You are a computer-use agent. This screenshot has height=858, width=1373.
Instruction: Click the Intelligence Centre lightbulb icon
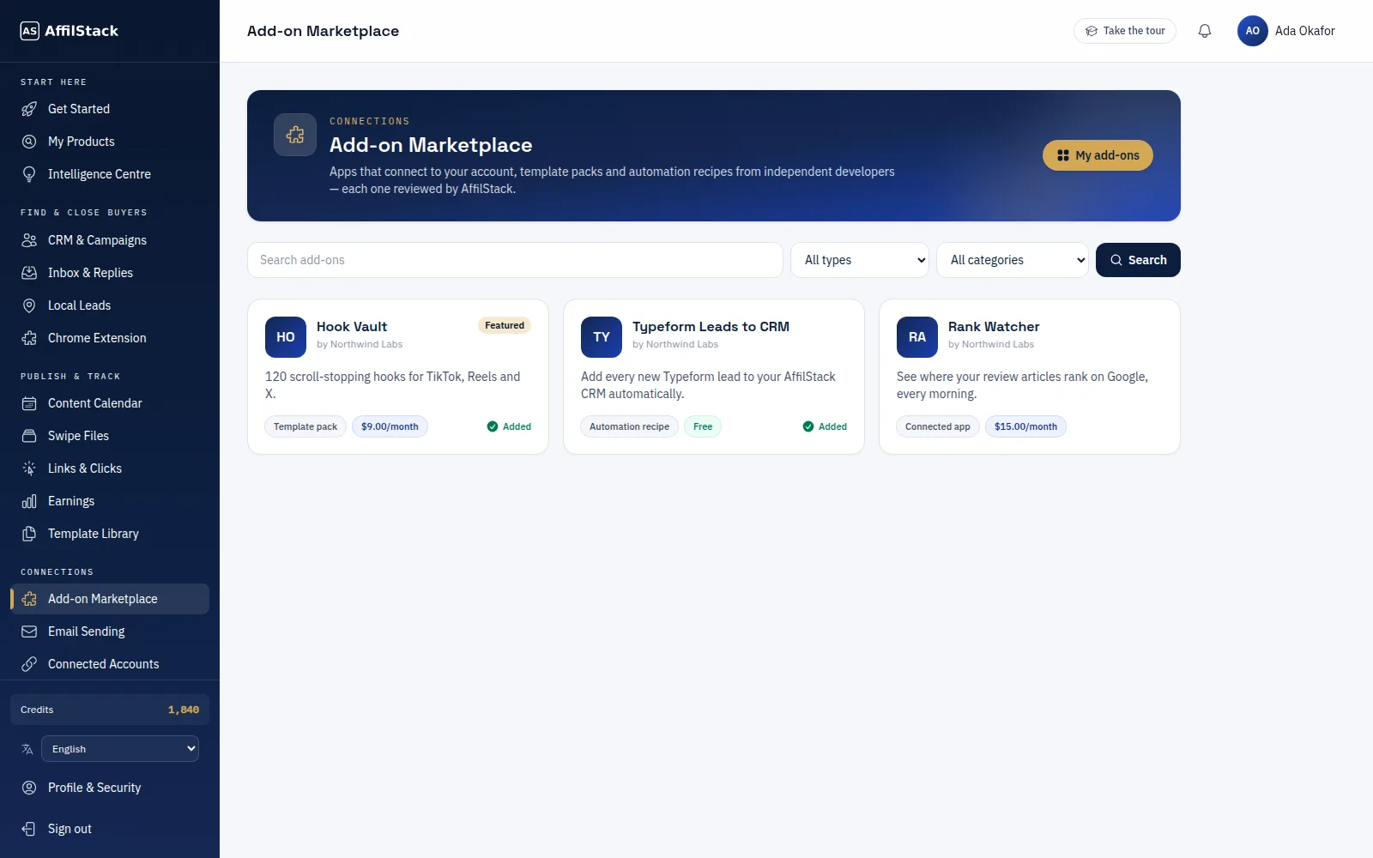29,174
